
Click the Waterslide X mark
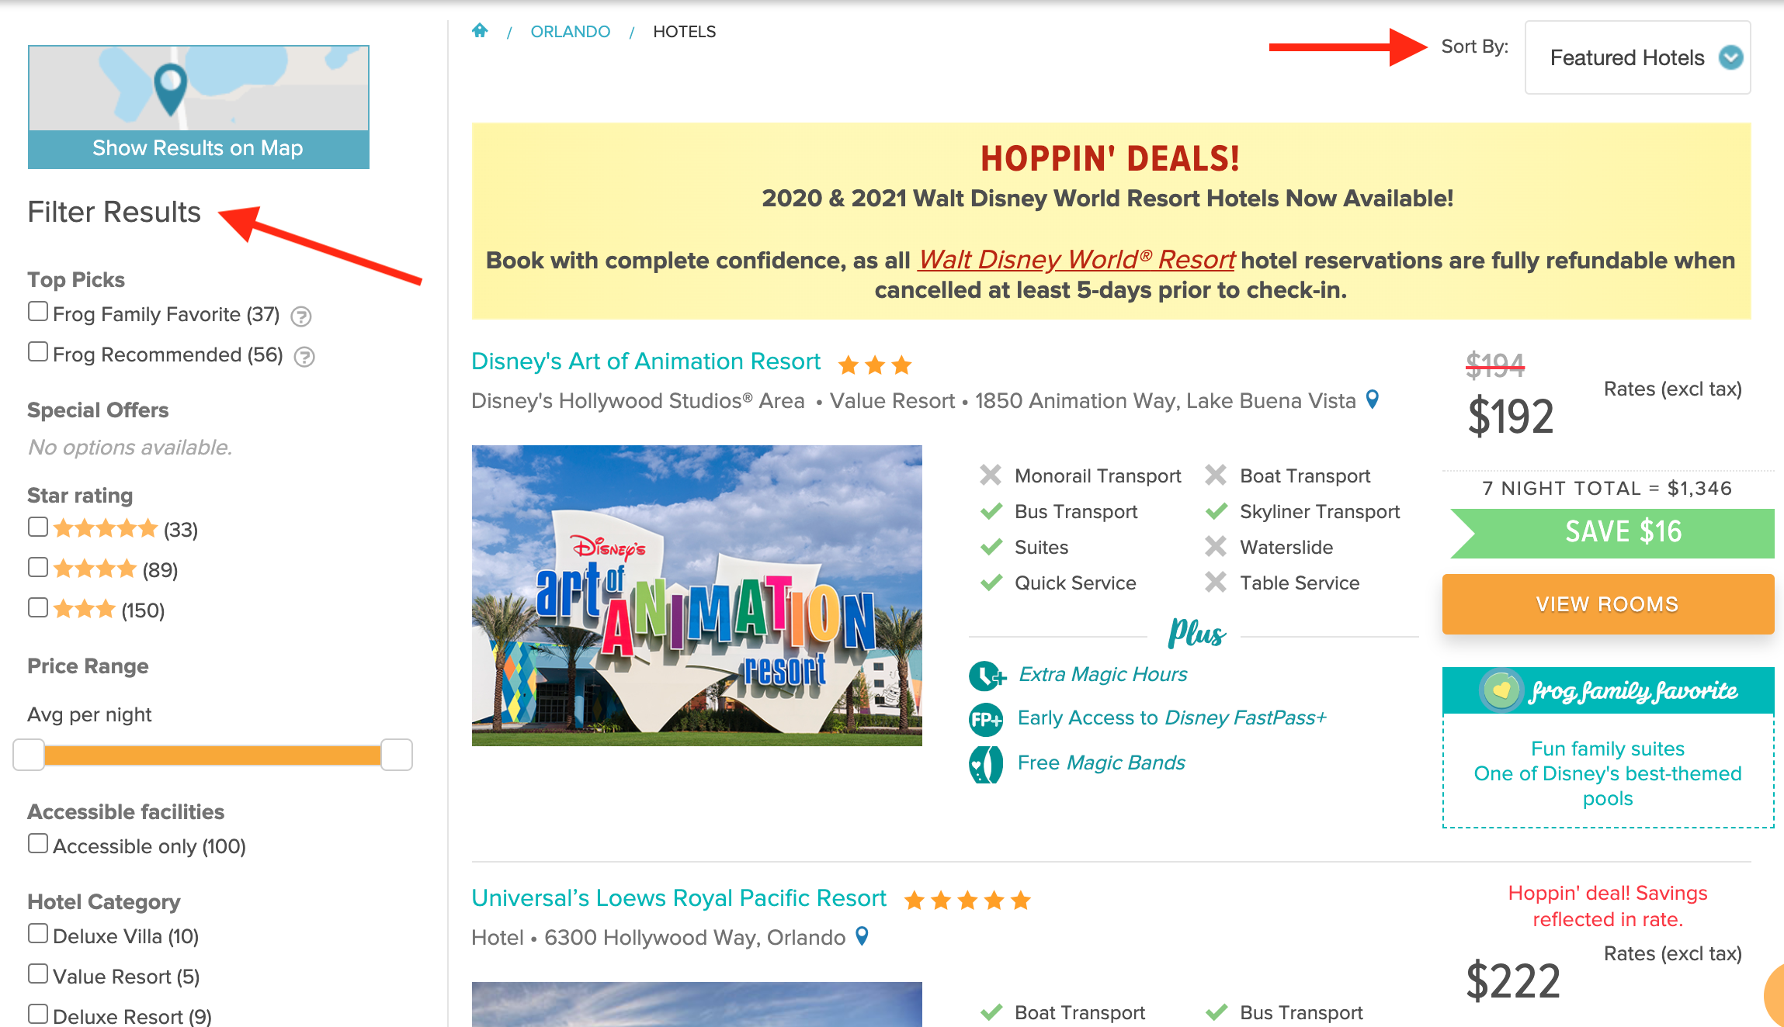point(1216,547)
